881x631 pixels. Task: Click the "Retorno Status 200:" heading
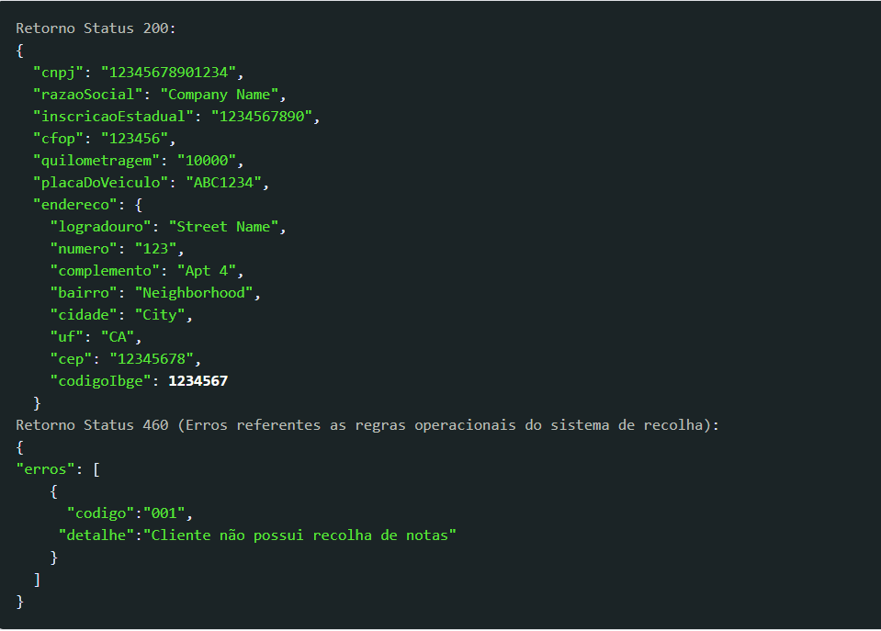click(96, 28)
